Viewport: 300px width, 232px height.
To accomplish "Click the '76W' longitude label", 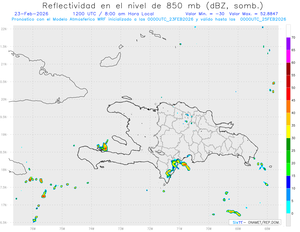I will tap(33, 228).
